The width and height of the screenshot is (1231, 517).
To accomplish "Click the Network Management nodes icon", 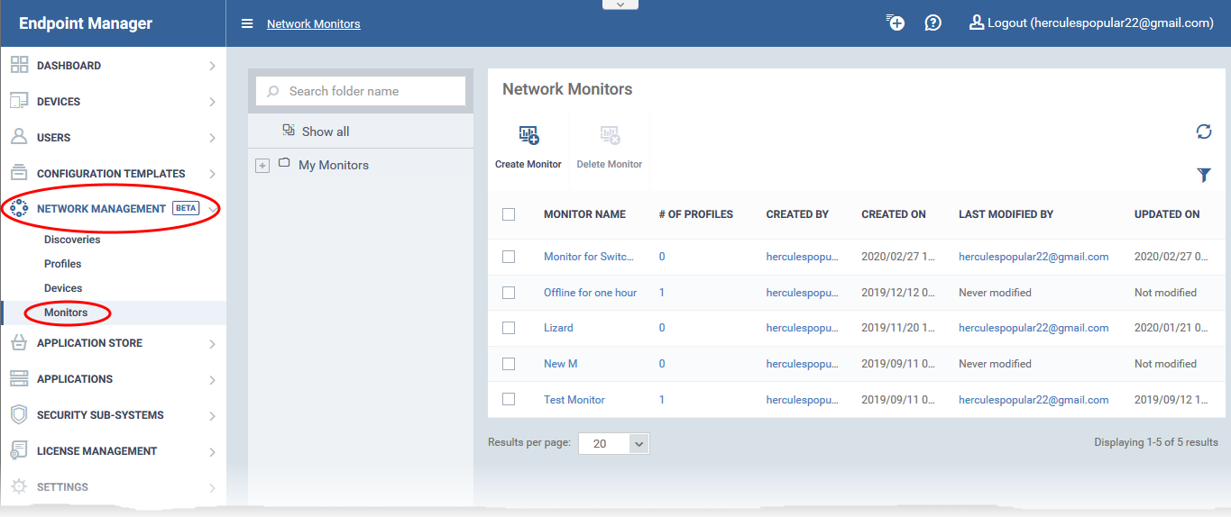I will 19,209.
